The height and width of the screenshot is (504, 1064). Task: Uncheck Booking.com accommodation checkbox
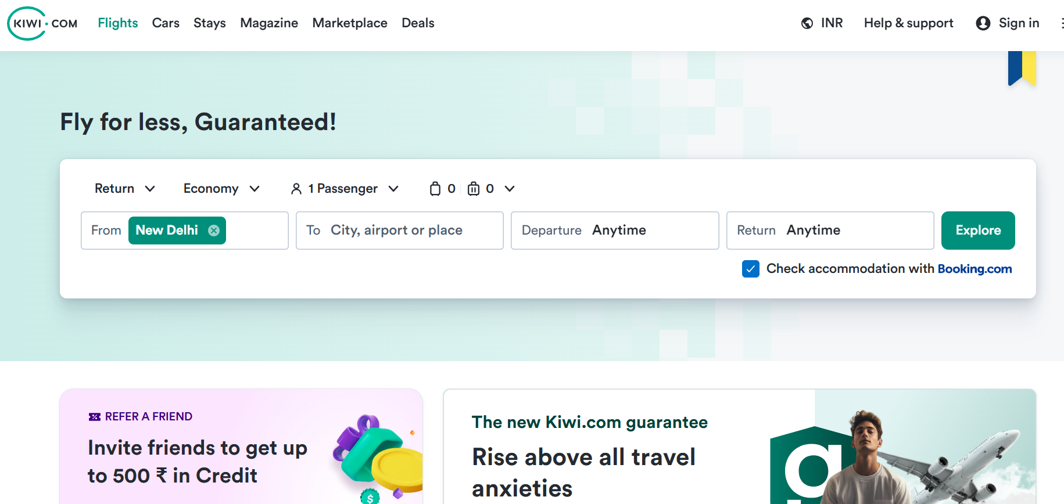point(751,269)
